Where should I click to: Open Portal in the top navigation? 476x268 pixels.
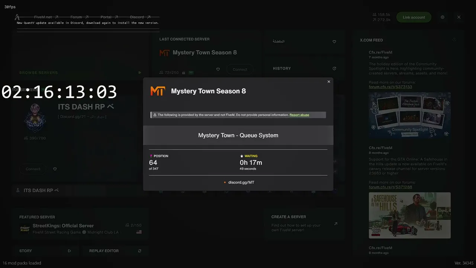click(109, 17)
